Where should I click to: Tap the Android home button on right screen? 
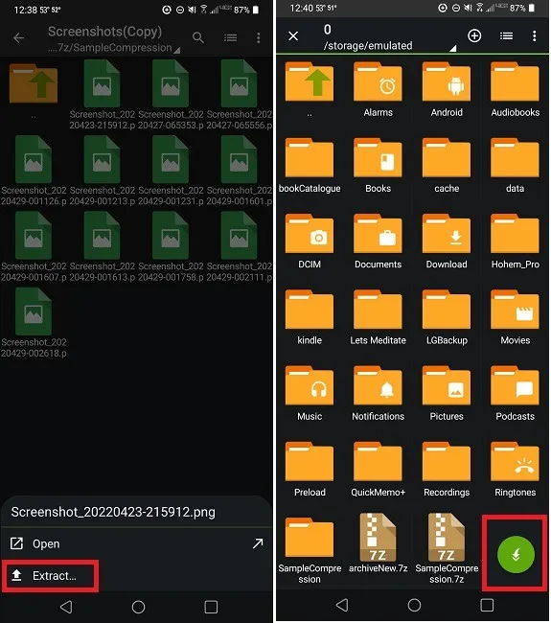coord(414,605)
